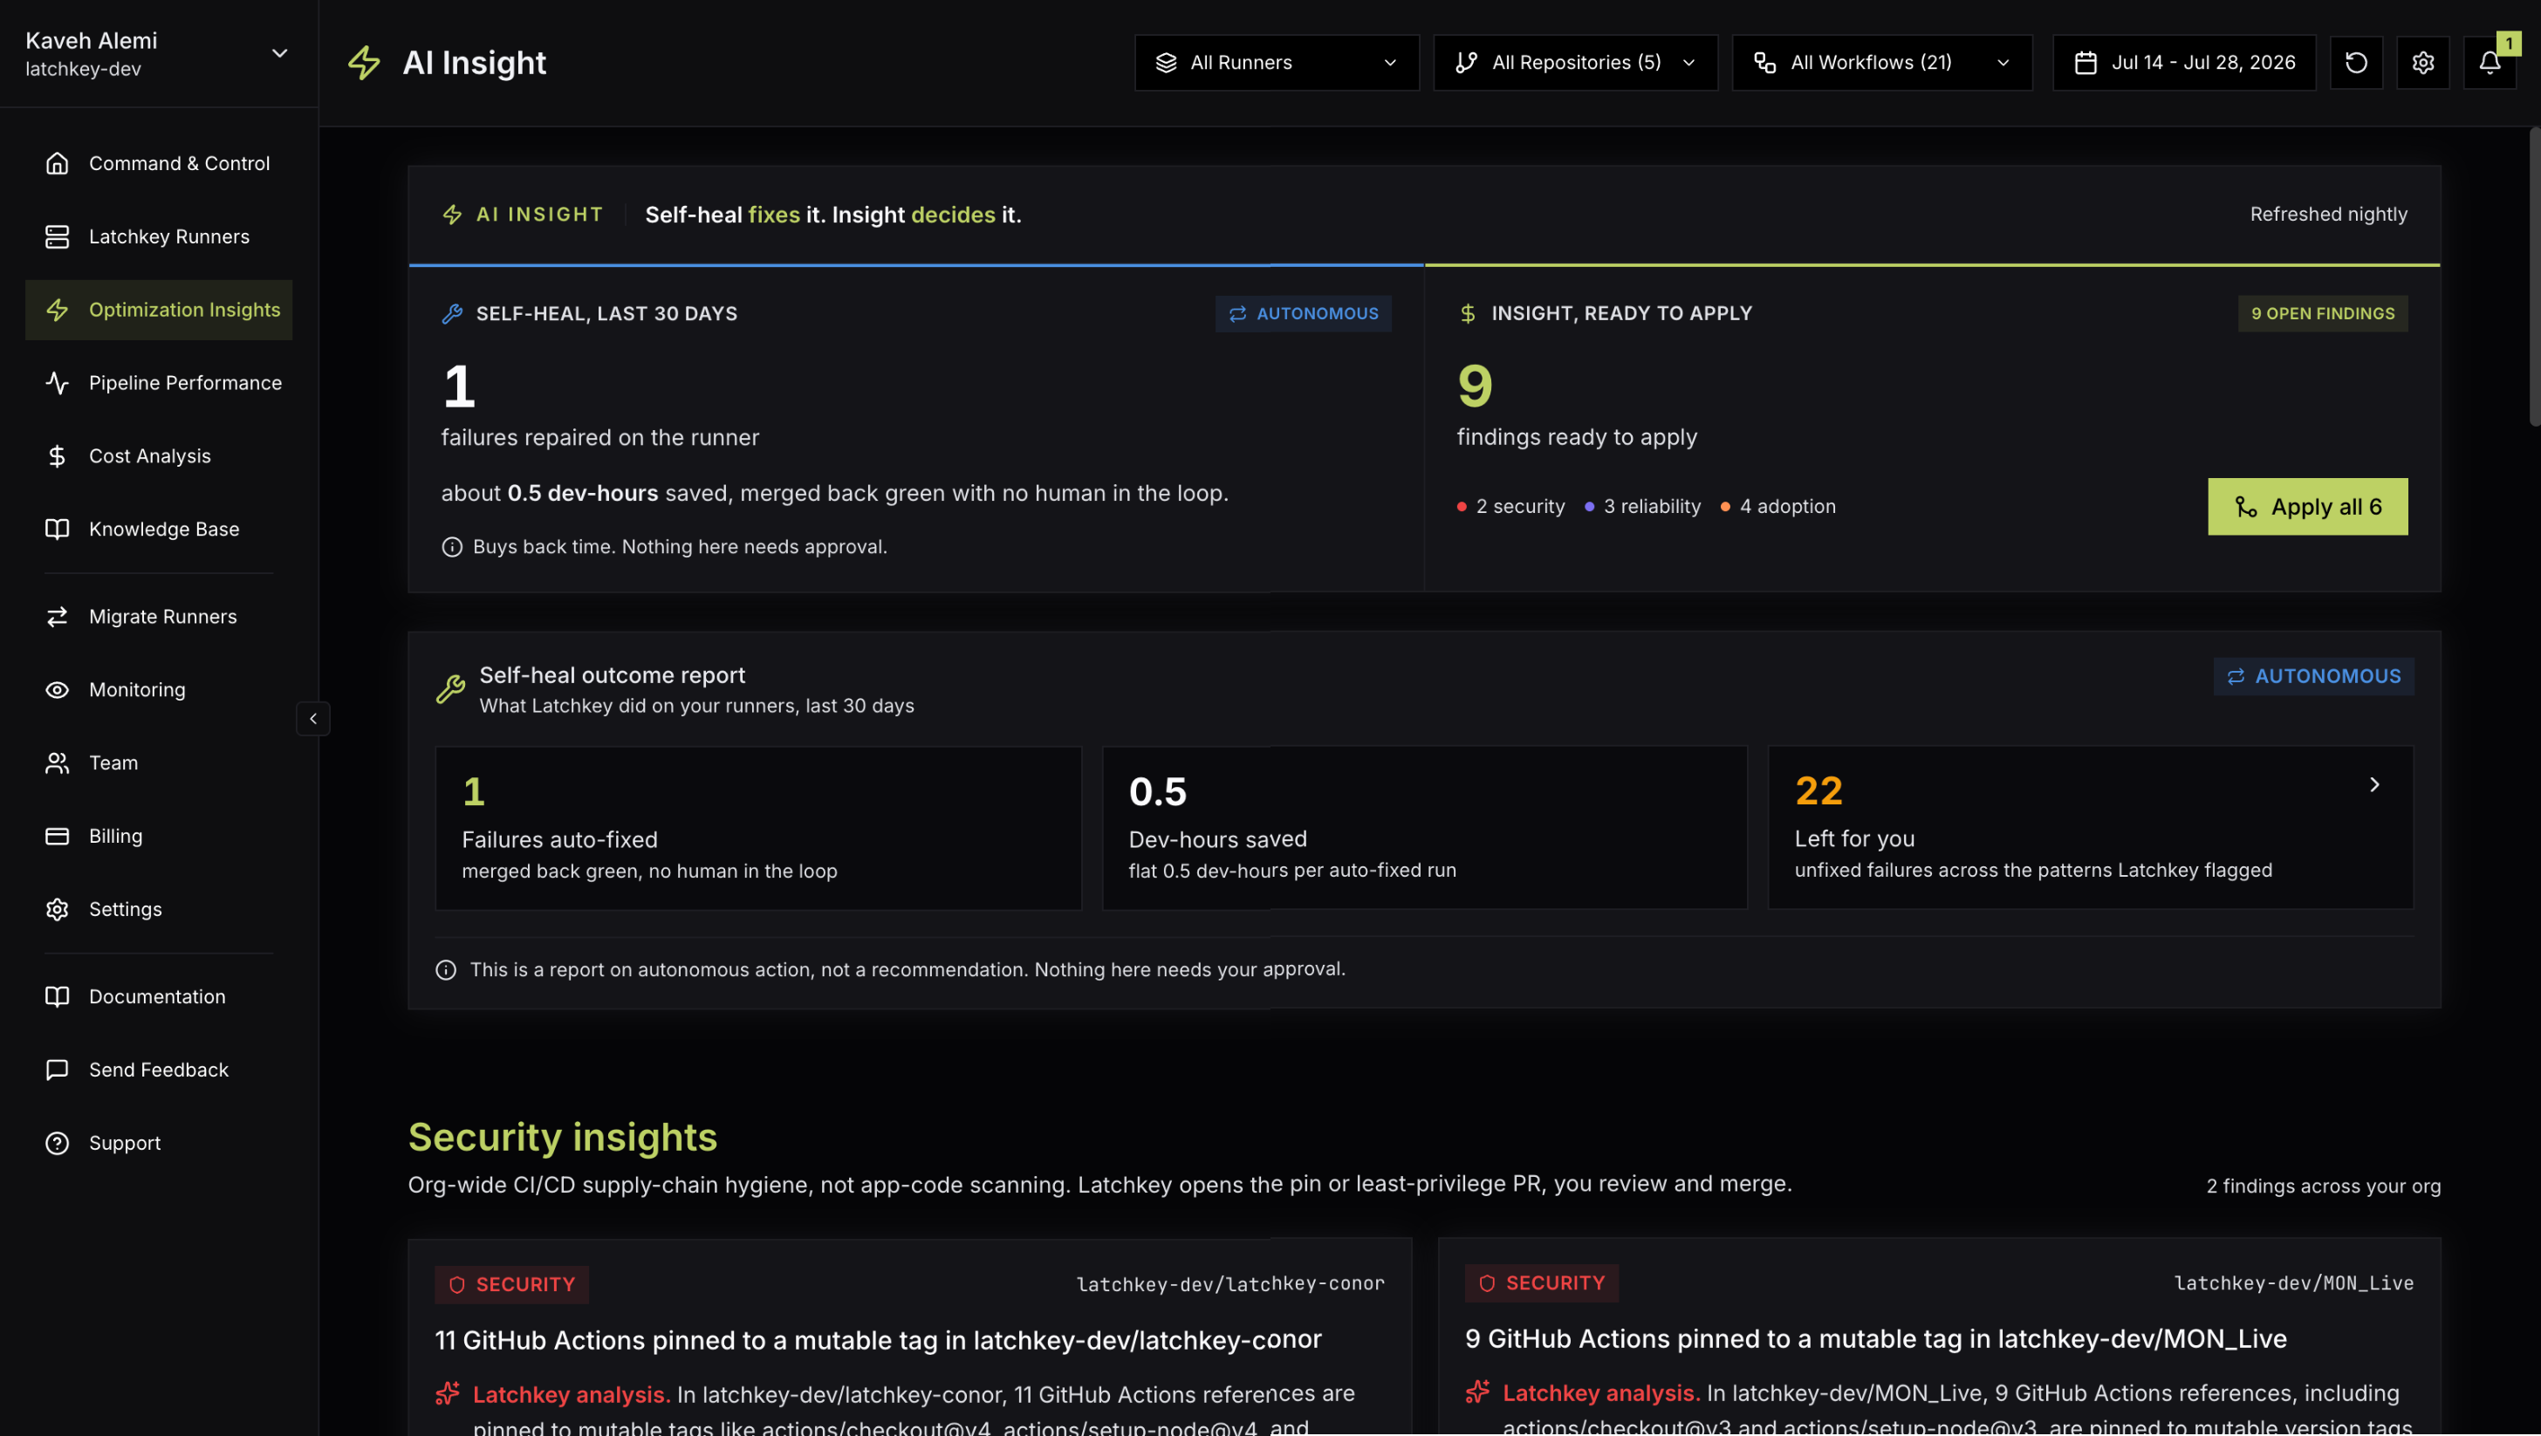The image size is (2541, 1436).
Task: Click the 2 security legend item
Action: click(x=1510, y=506)
